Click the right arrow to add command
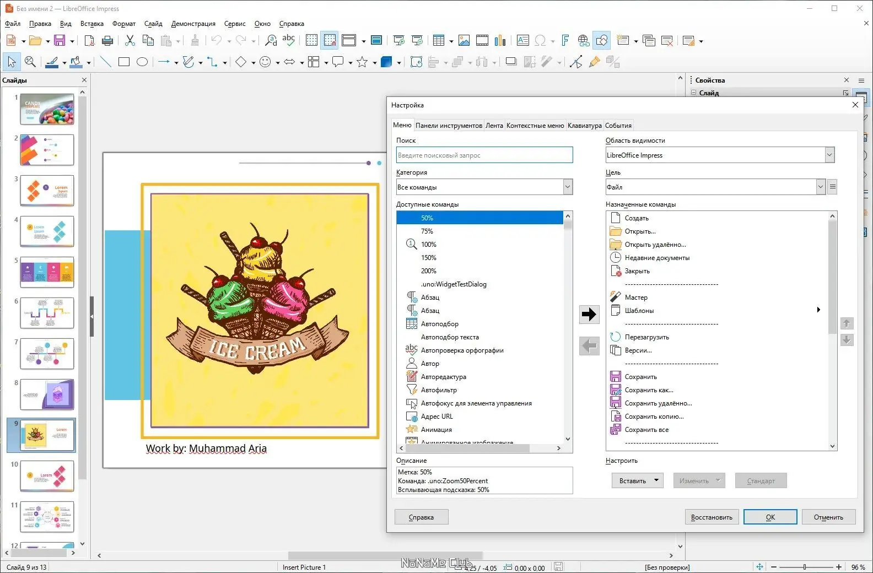The height and width of the screenshot is (573, 873). [589, 315]
